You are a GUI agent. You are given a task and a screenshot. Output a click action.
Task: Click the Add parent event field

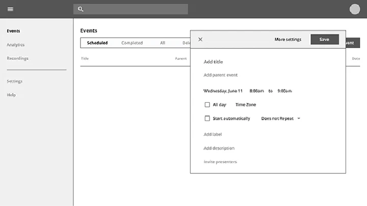221,75
